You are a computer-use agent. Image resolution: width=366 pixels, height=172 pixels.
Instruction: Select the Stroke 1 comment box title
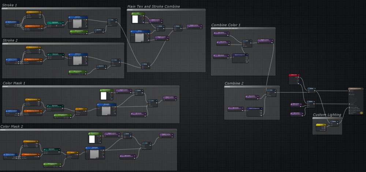click(10, 5)
